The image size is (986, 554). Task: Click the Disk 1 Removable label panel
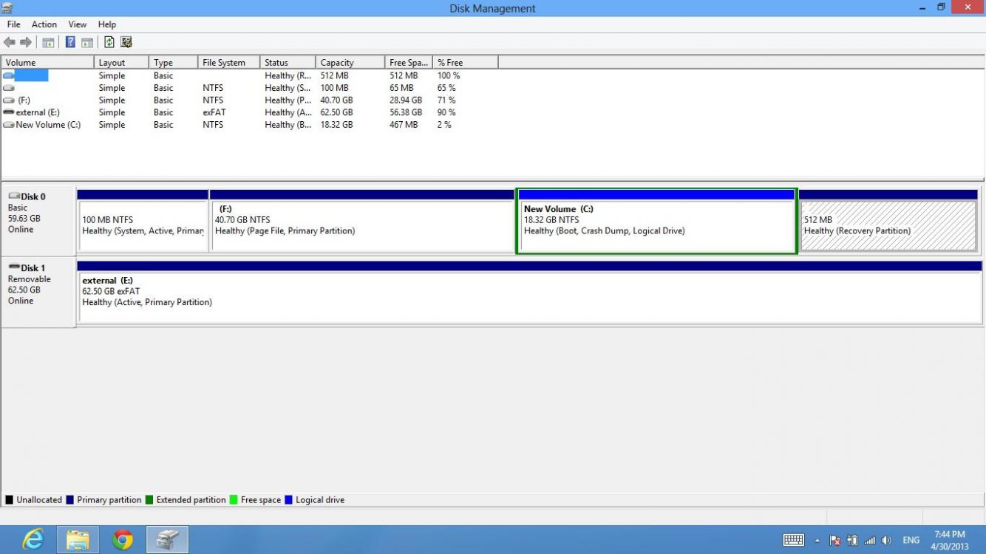tap(38, 291)
